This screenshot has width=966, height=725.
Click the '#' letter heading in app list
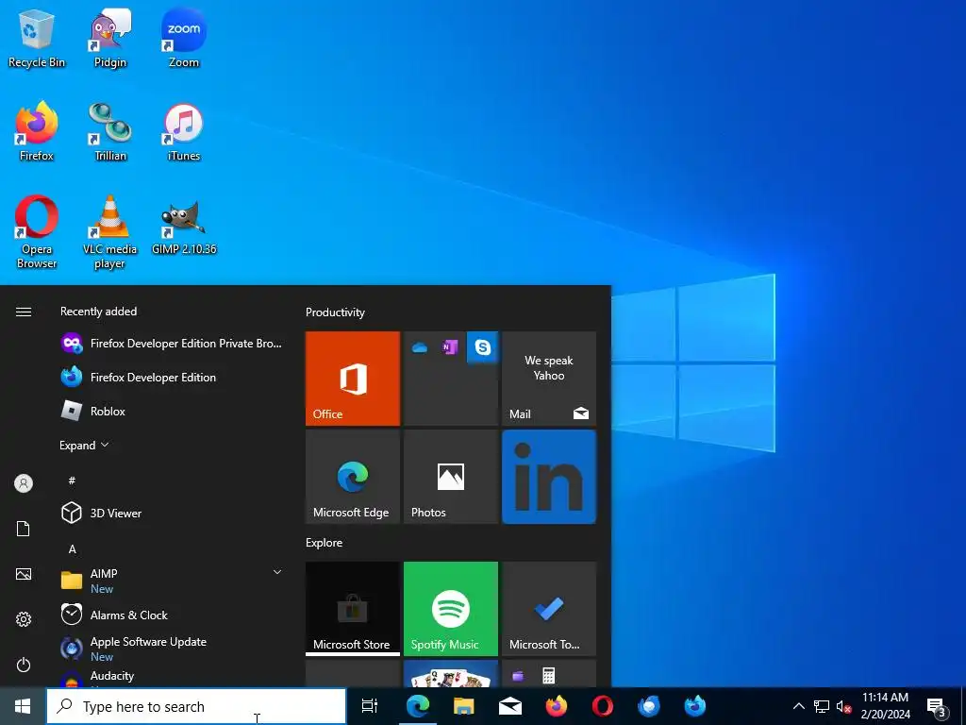[x=72, y=481]
